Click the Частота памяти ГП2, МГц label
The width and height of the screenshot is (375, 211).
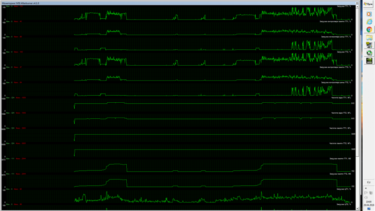pyautogui.click(x=340, y=144)
